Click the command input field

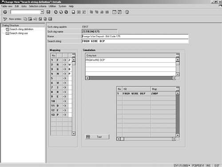click(26, 12)
